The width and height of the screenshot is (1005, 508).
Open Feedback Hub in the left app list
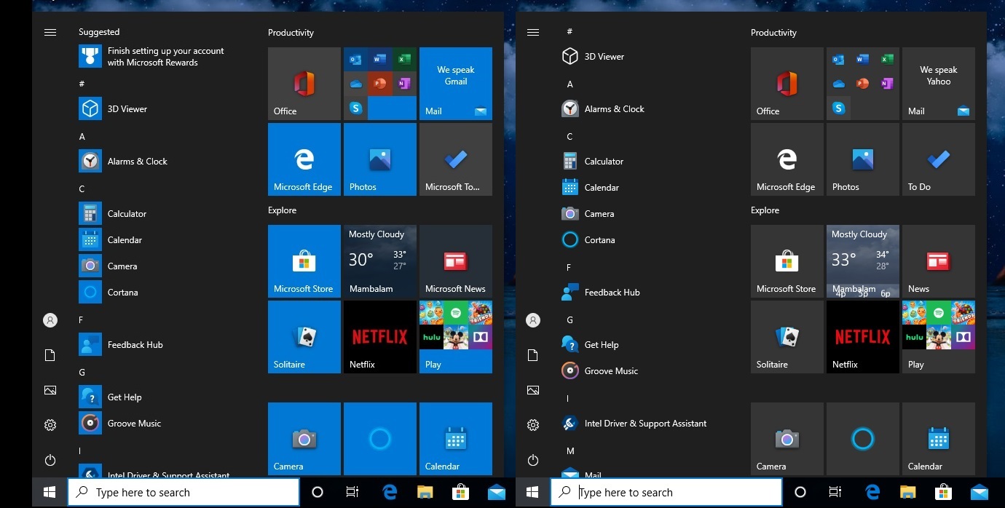point(135,345)
